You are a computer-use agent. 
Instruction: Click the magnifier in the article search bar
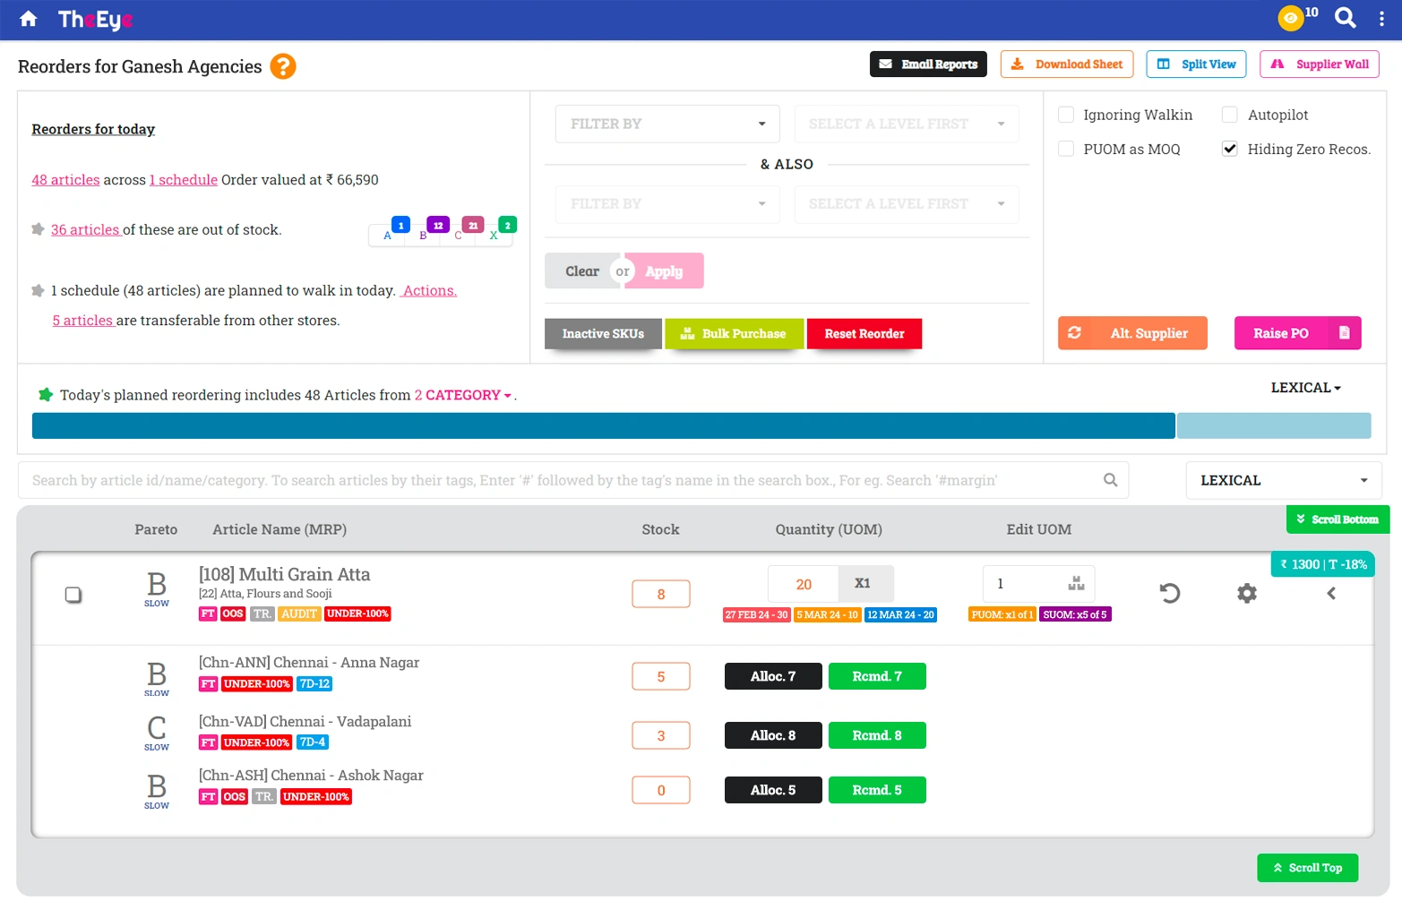(1111, 480)
